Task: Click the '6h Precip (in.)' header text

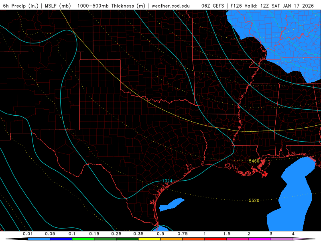Action: [21, 6]
